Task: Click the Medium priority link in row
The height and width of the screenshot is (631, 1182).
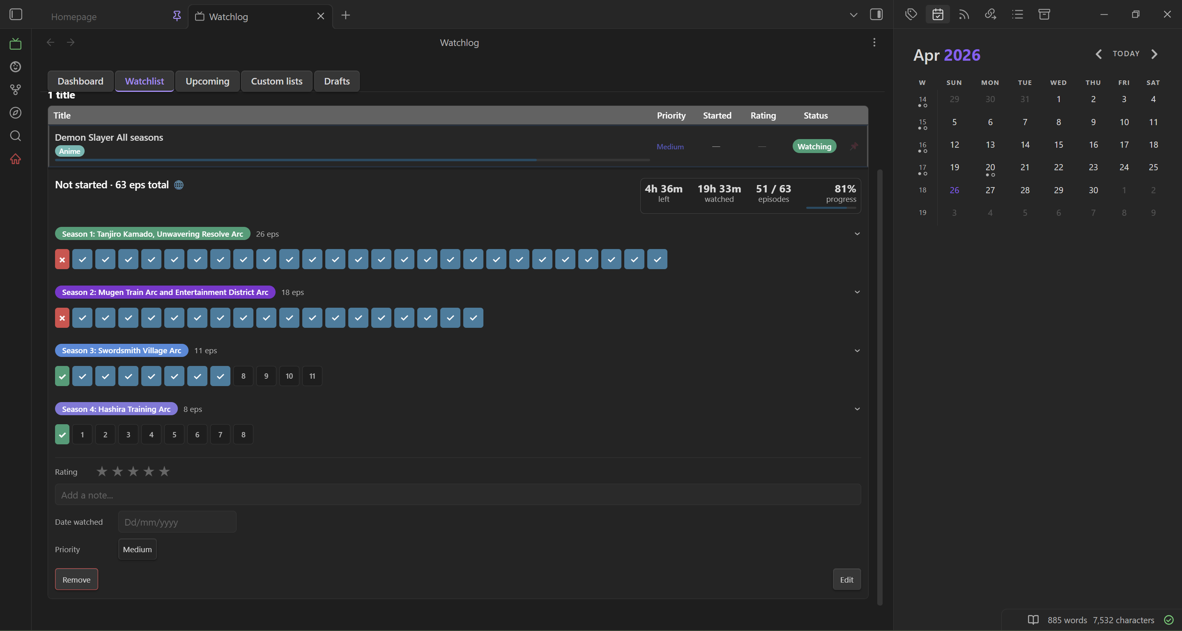Action: (670, 146)
